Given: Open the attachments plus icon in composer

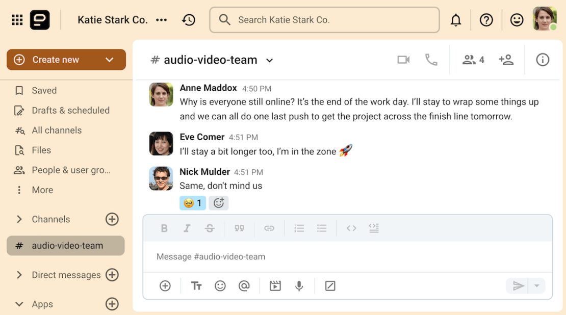Looking at the screenshot, I should [165, 286].
